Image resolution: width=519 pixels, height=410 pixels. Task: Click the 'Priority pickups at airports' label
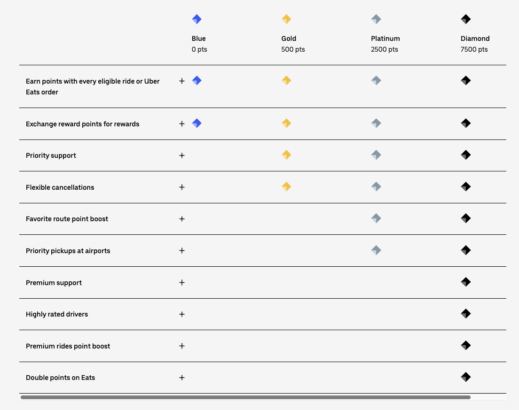pyautogui.click(x=68, y=251)
